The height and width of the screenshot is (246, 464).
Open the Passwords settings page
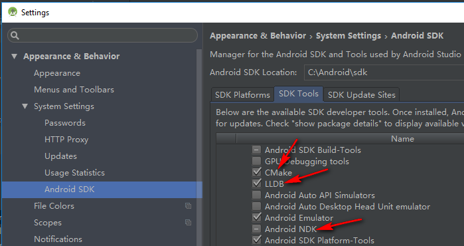[x=65, y=123]
